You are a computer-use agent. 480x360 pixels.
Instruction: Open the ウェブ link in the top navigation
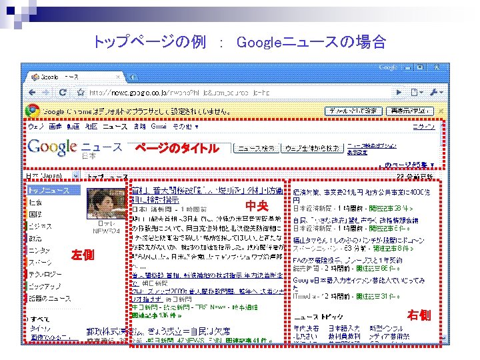click(36, 127)
